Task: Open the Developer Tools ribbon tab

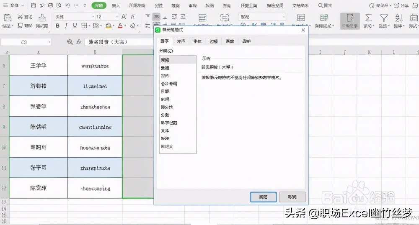Action: [248, 5]
